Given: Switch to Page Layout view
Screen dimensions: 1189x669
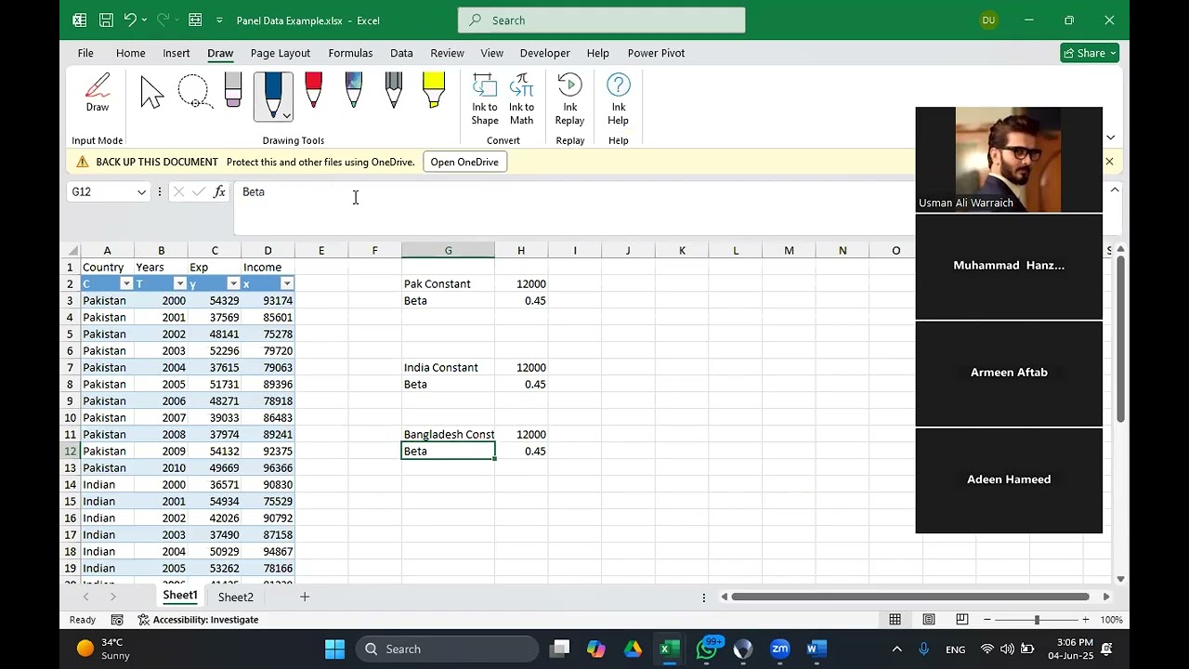Looking at the screenshot, I should pyautogui.click(x=928, y=620).
